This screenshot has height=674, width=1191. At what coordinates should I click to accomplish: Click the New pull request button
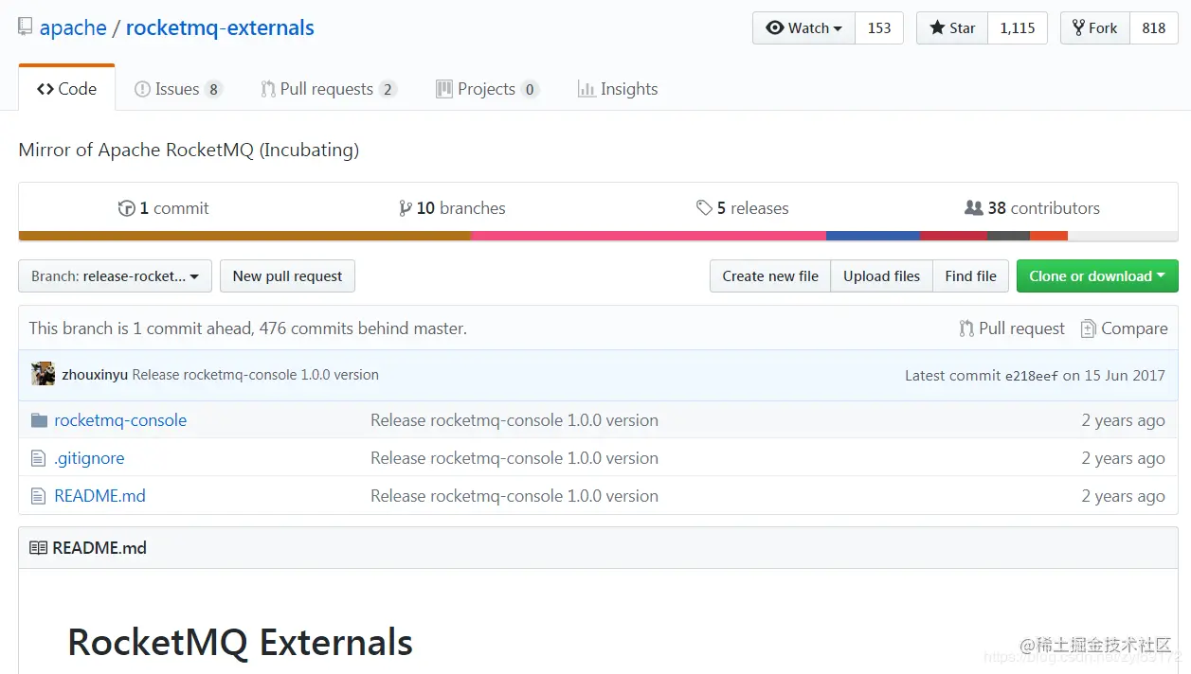click(287, 276)
